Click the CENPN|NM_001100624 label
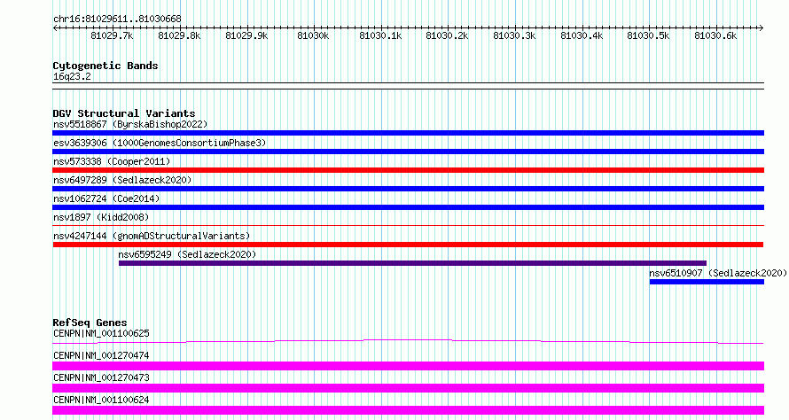 pos(101,400)
